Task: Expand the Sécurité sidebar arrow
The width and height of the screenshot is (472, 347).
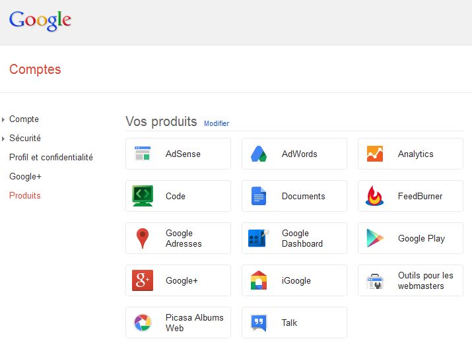Action: [3, 139]
